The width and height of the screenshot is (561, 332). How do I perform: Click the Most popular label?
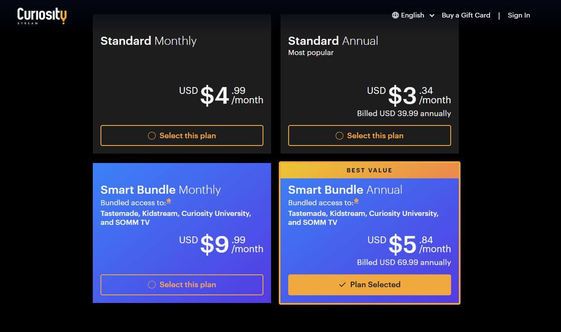point(311,52)
